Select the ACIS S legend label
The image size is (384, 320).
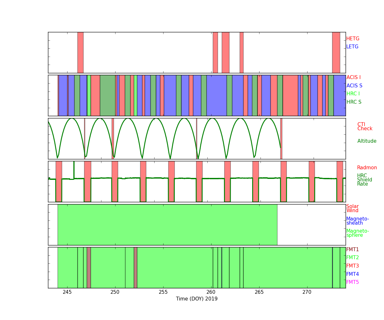pyautogui.click(x=354, y=86)
